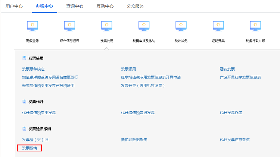
Task: Click the 发票缴销 link
Action: click(29, 148)
